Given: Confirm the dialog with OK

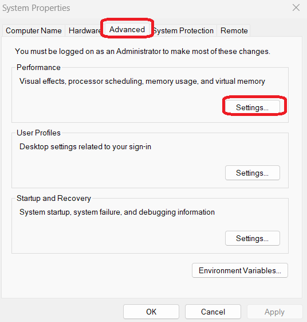Looking at the screenshot, I should coord(151,312).
